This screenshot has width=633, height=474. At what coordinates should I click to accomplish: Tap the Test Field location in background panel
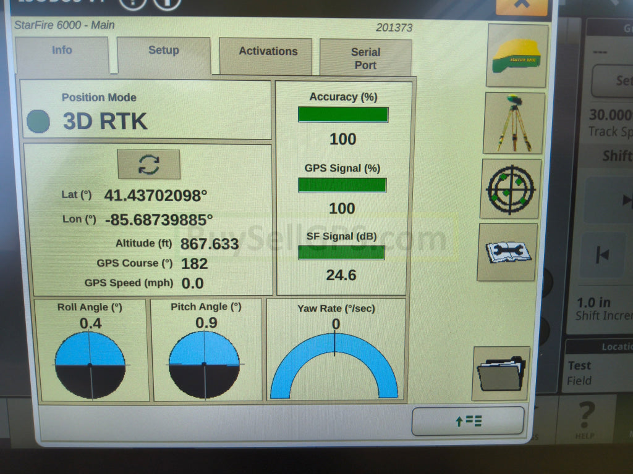click(x=579, y=373)
